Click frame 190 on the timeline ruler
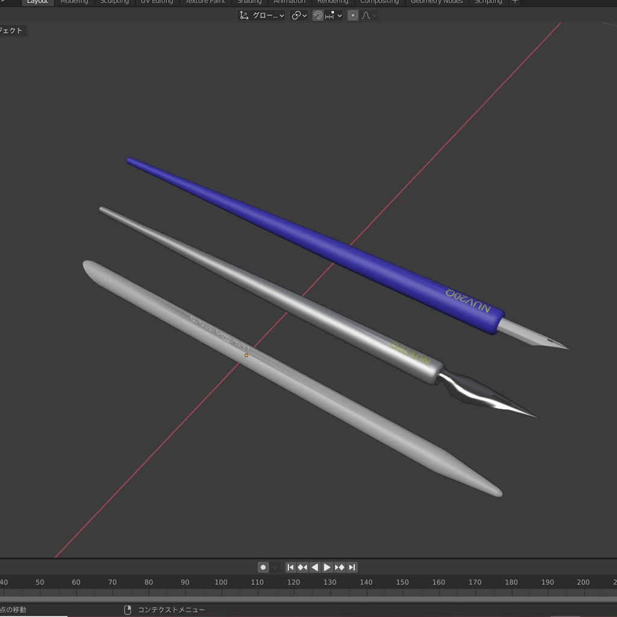The image size is (617, 617). tap(547, 582)
